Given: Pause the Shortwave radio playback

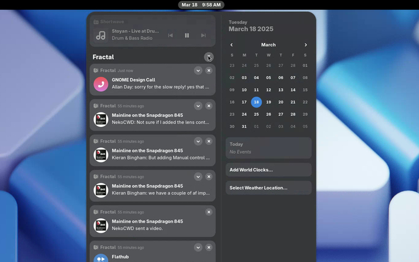Looking at the screenshot, I should pos(187,35).
